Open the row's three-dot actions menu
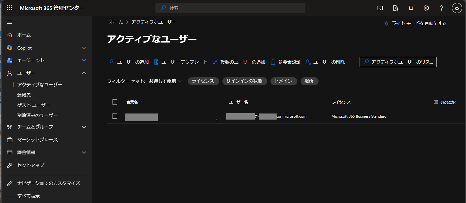 point(216,118)
